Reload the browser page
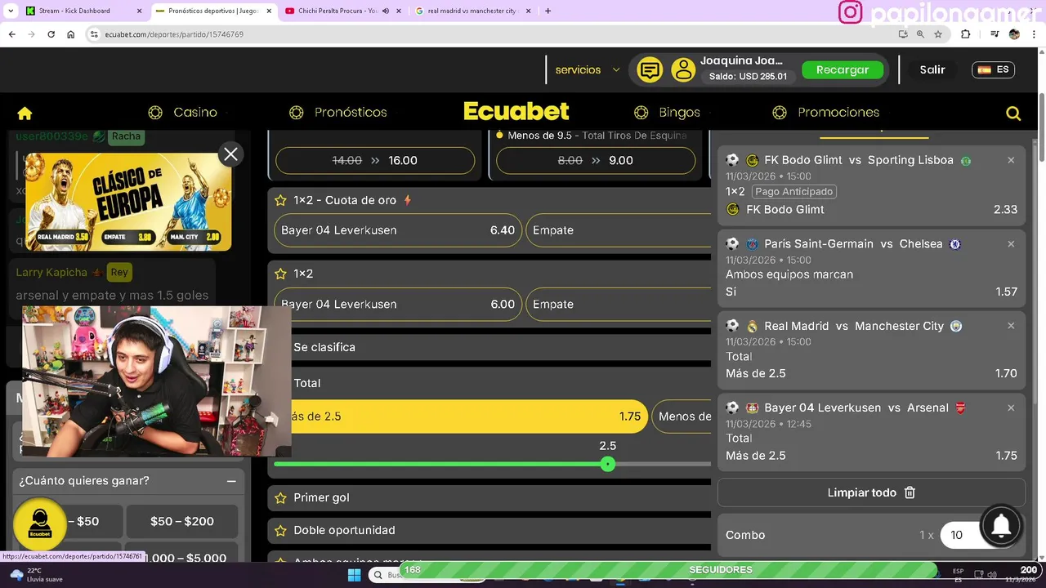 point(51,34)
